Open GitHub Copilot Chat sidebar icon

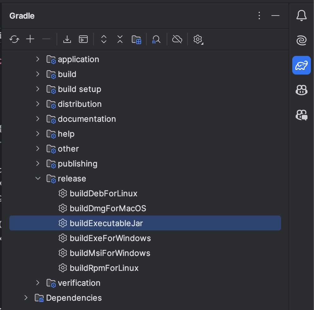point(301,115)
